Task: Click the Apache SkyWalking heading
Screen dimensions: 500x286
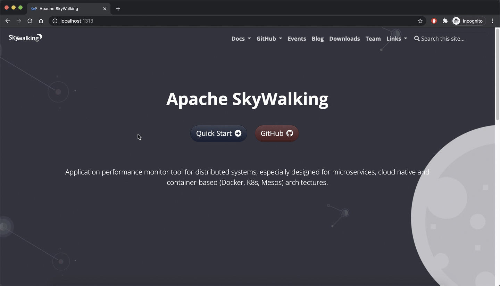Action: click(247, 99)
